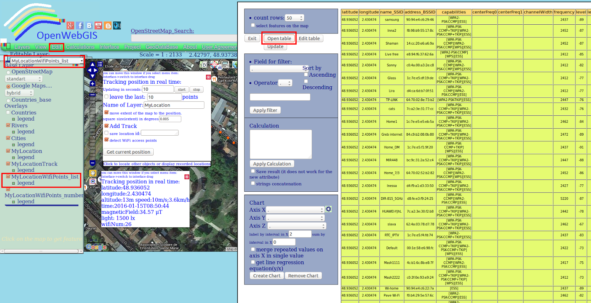Click Get current position button
Image resolution: width=591 pixels, height=303 pixels.
pos(129,152)
